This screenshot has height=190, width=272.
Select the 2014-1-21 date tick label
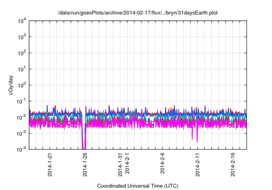coord(50,164)
